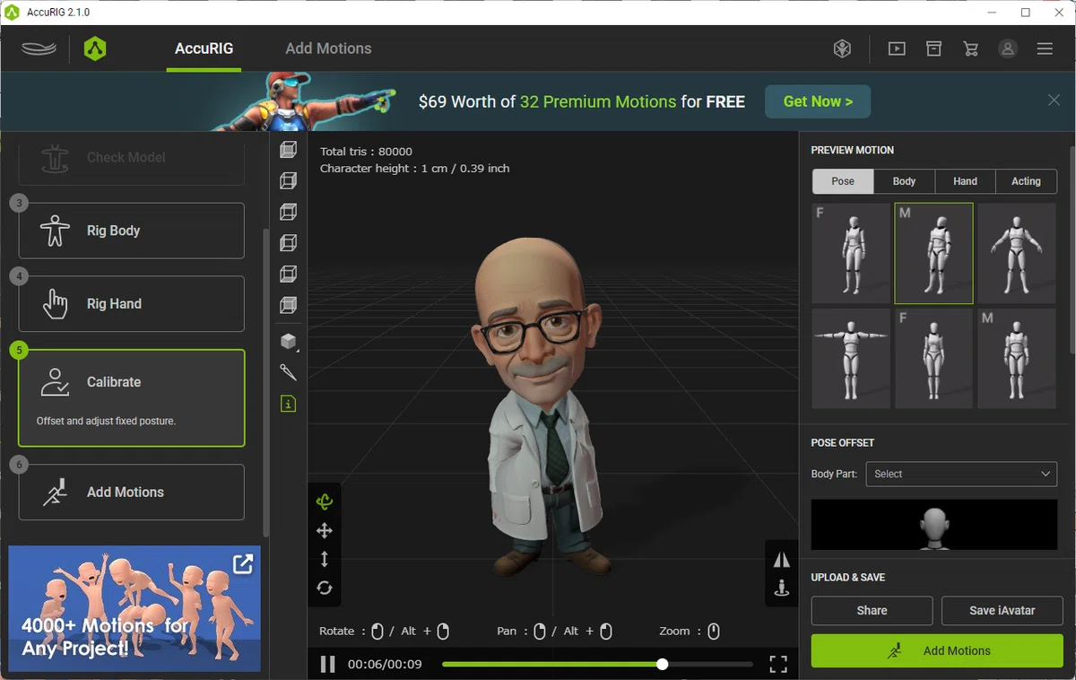Open the user account profile icon

(1008, 48)
